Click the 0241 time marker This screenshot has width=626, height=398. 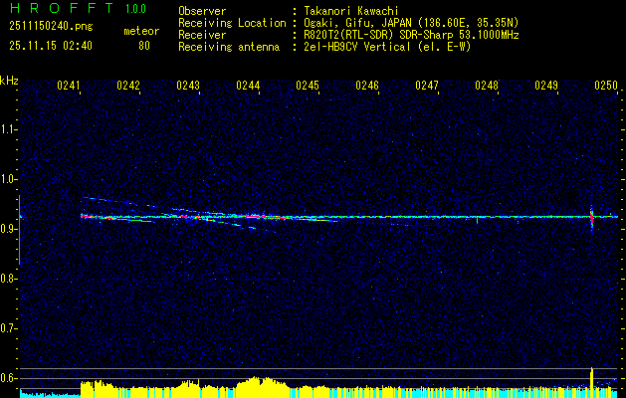point(69,87)
